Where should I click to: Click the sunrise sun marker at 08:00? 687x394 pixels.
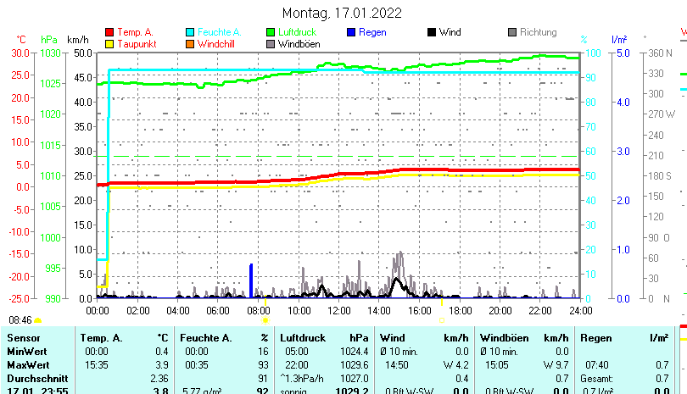(x=265, y=320)
